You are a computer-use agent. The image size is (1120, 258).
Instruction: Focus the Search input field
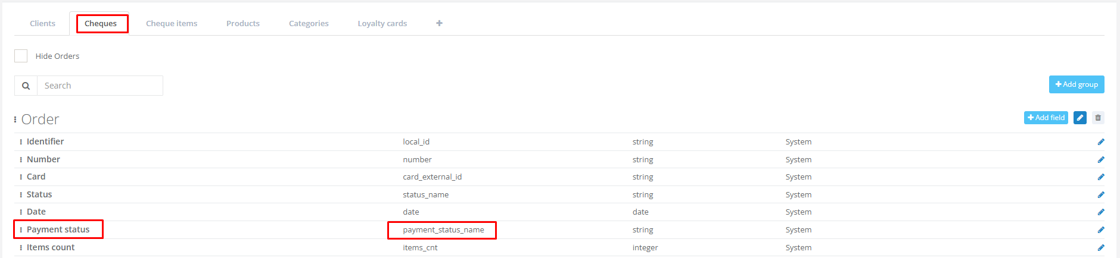100,86
